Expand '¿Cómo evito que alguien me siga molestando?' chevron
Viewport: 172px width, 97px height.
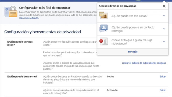[164, 42]
